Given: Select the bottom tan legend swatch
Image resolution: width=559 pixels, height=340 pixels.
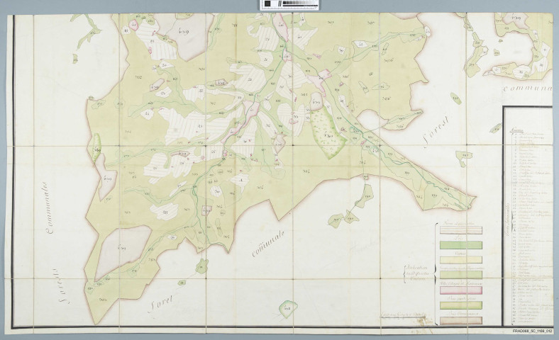Looking at the screenshot, I should tap(460, 320).
